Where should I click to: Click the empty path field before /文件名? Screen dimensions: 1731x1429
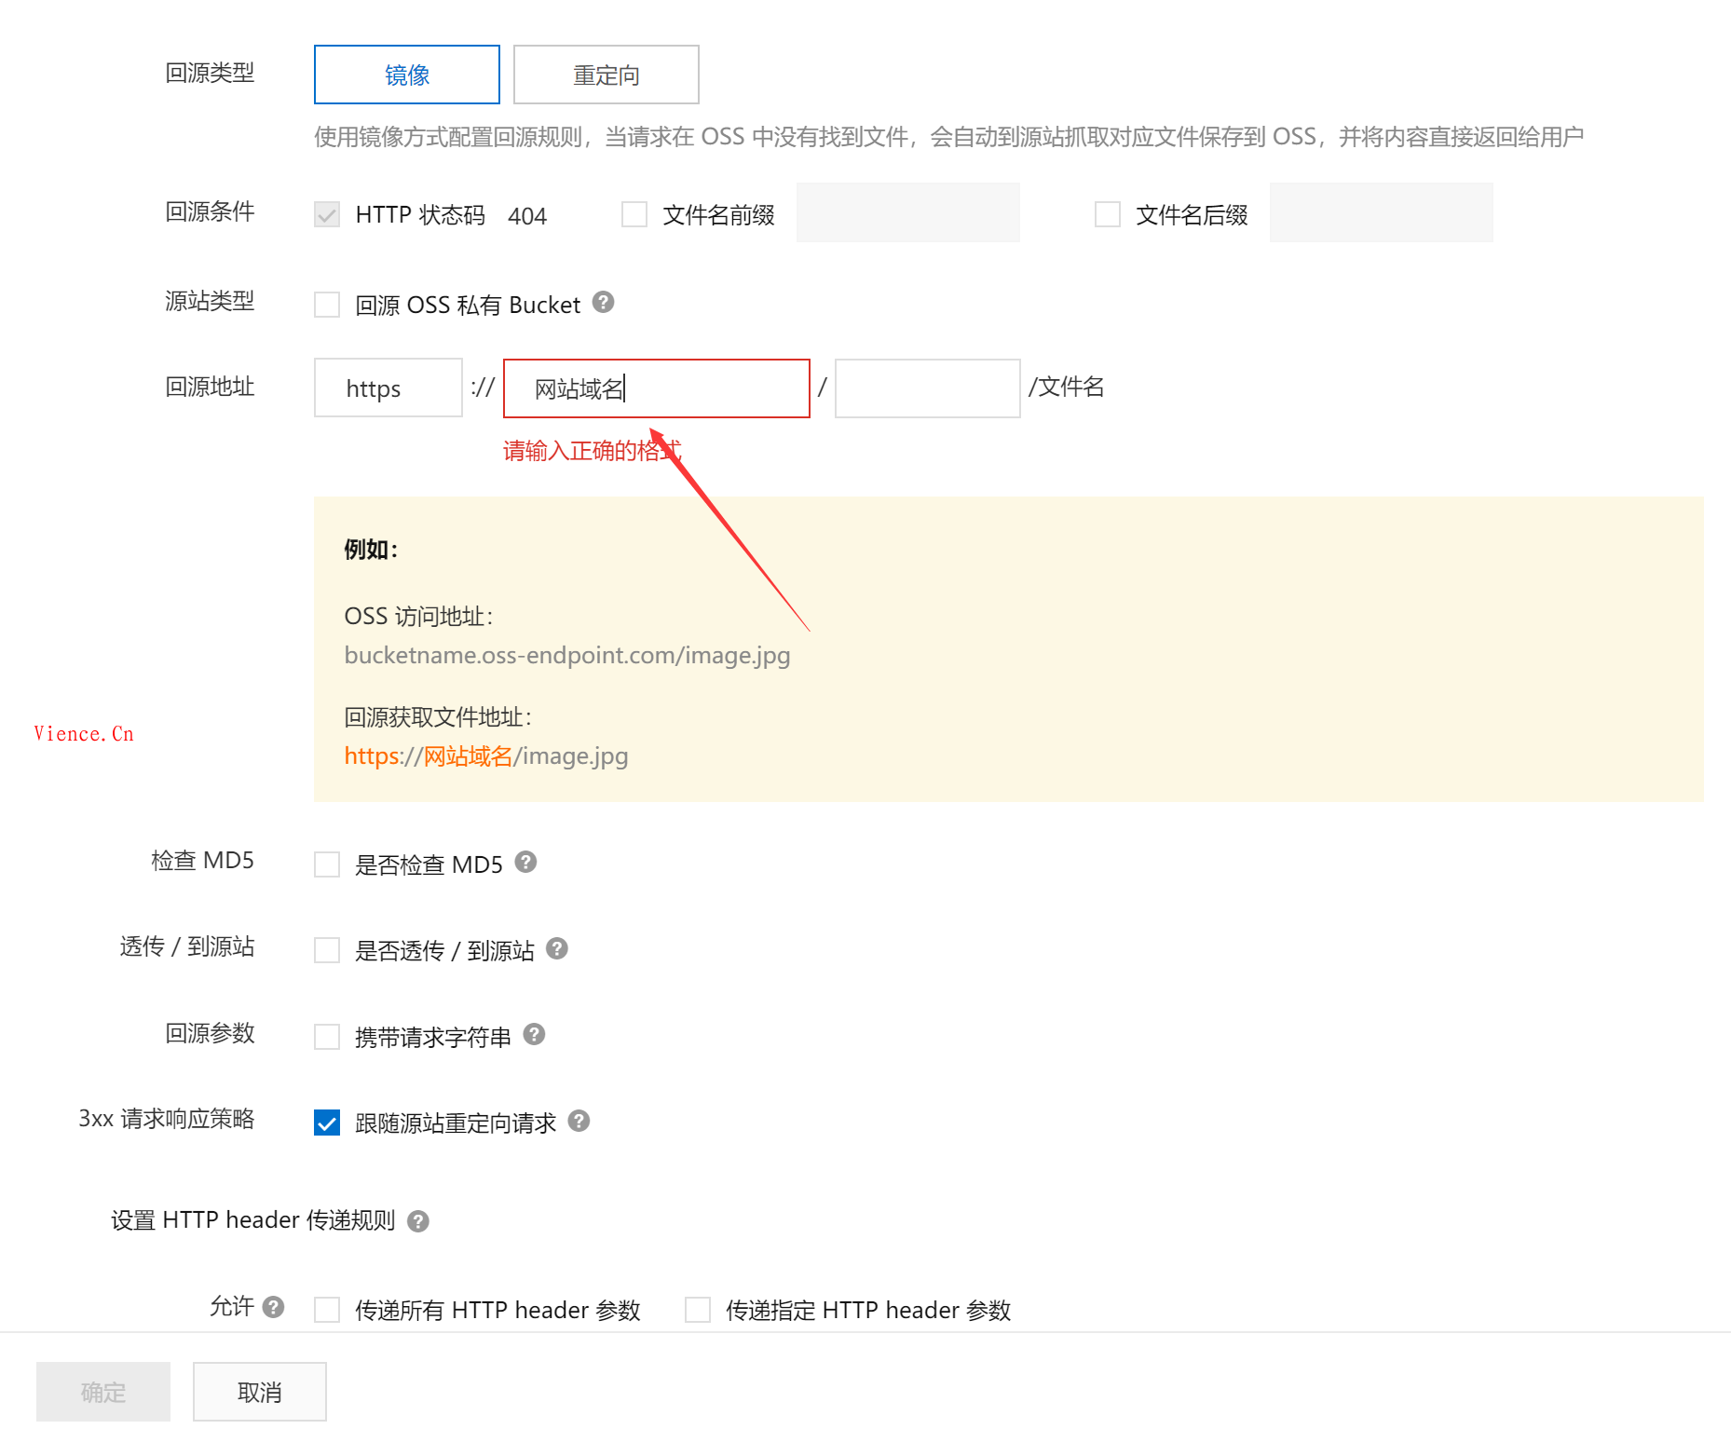pos(927,388)
